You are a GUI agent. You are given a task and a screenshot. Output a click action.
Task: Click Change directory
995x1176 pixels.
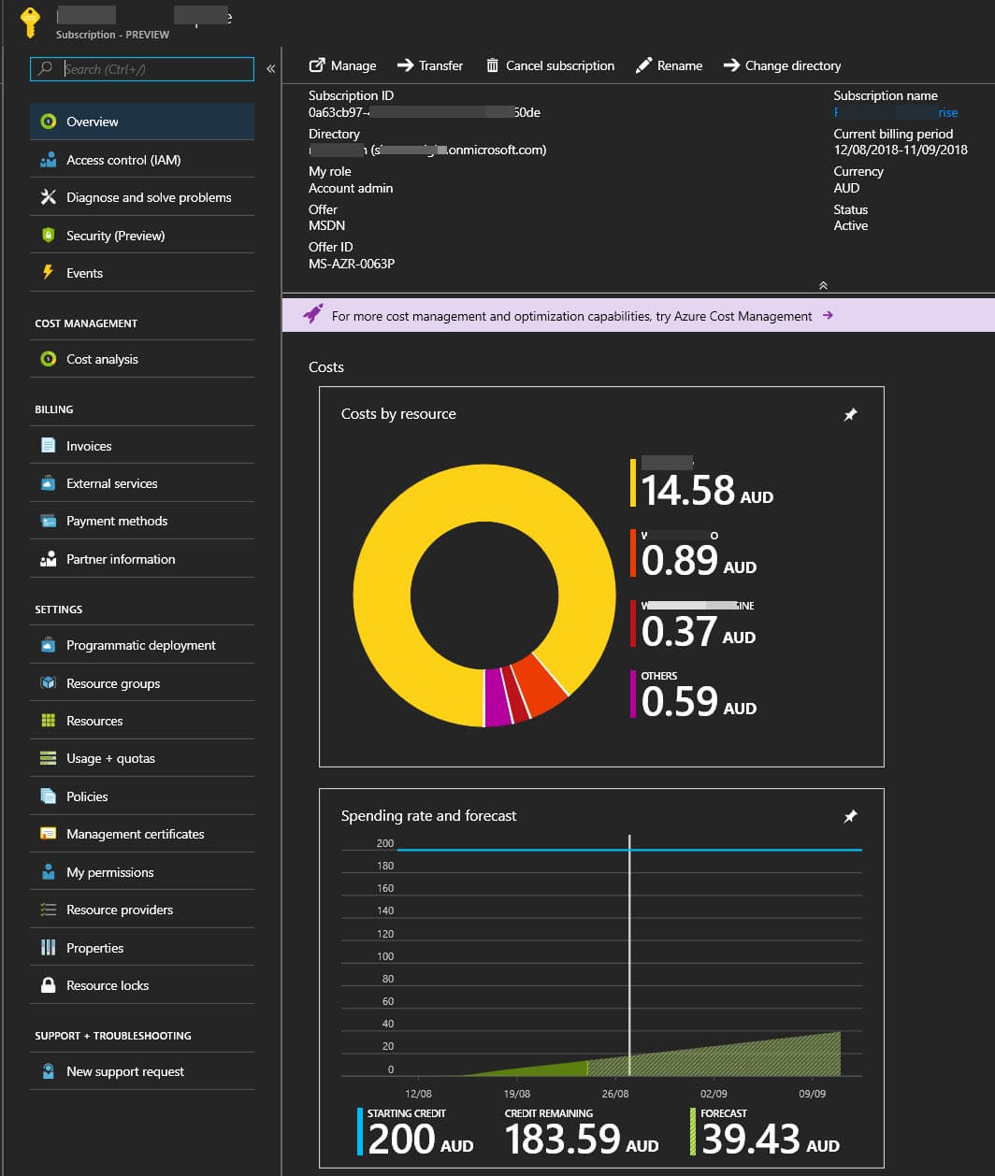[782, 65]
